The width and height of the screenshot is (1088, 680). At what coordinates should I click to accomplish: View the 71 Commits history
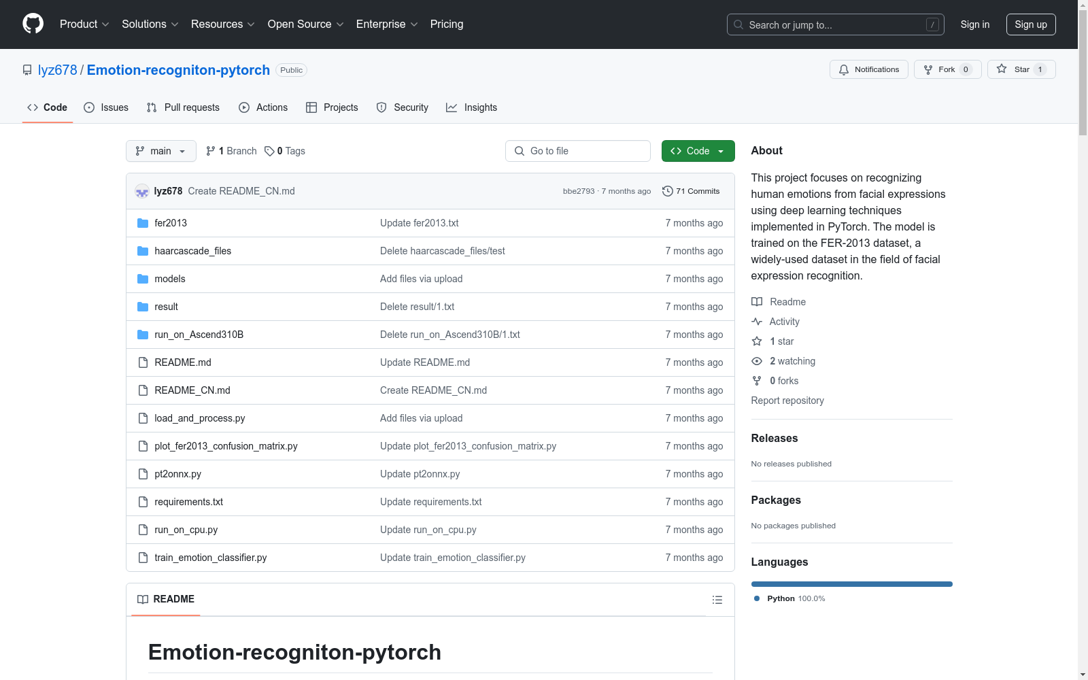691,191
